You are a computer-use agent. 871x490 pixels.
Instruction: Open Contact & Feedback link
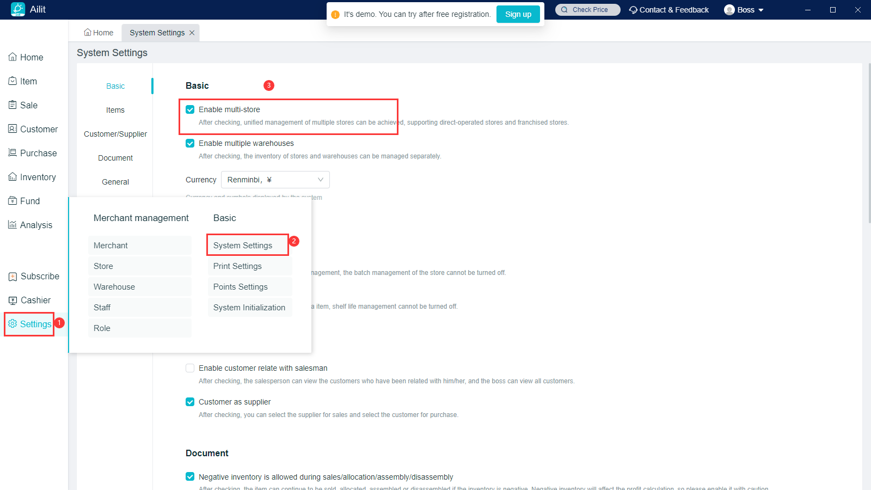point(669,10)
